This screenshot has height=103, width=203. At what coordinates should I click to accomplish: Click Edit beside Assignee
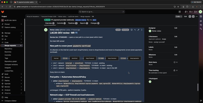pyautogui.click(x=176, y=28)
